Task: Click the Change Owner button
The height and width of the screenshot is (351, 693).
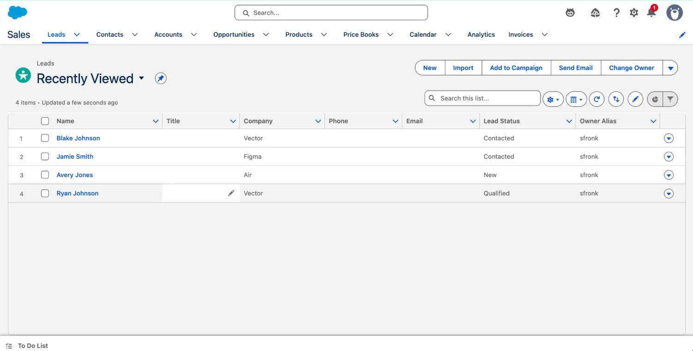Action: click(632, 68)
